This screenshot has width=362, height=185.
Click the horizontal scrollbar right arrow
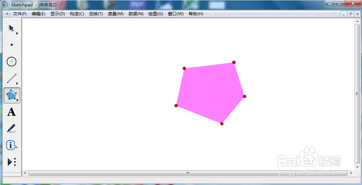click(x=351, y=173)
